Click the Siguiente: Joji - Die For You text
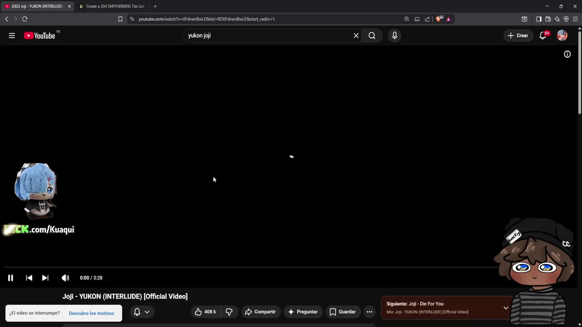The image size is (582, 327). click(415, 304)
